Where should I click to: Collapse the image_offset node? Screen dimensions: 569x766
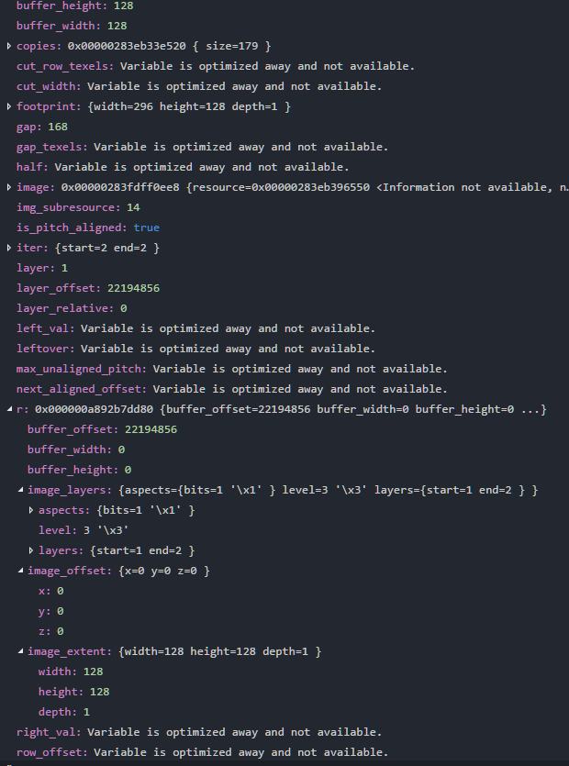coord(21,570)
